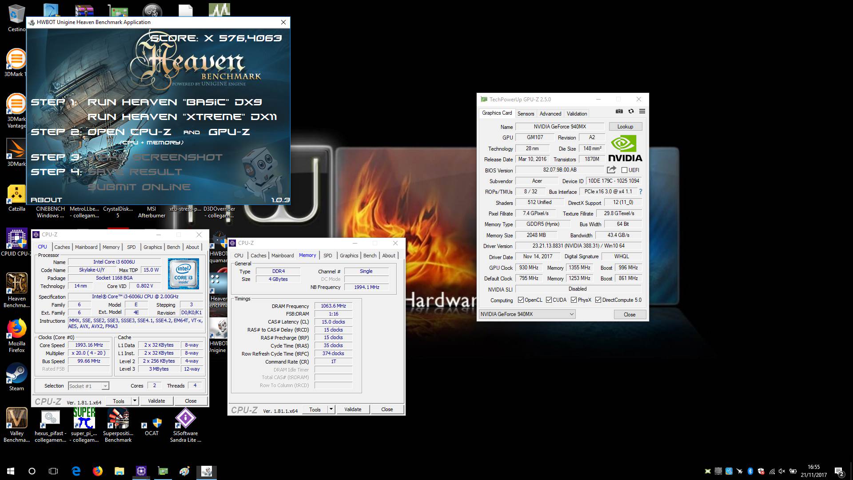
Task: Select the Bench tab in the CPU-Z Memory window
Action: point(370,256)
